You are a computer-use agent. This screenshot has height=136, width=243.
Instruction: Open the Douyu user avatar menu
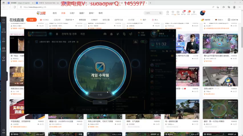[202, 13]
